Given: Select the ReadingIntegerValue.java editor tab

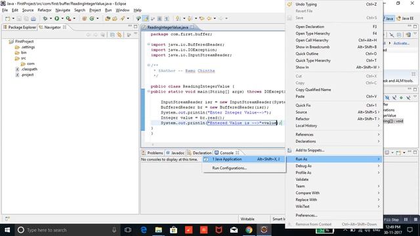Looking at the screenshot, I should tap(168, 28).
